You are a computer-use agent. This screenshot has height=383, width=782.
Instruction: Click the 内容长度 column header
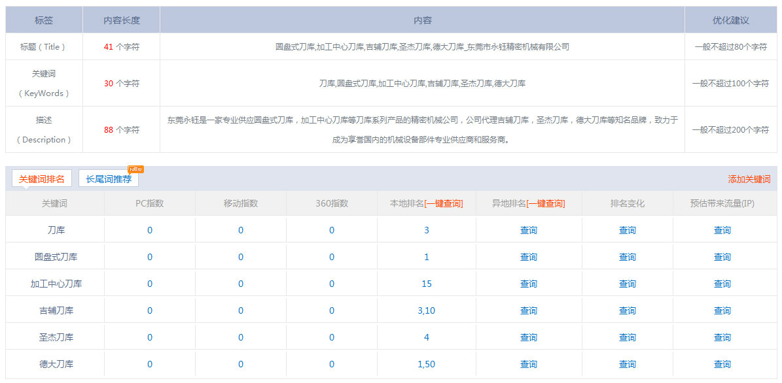click(122, 20)
